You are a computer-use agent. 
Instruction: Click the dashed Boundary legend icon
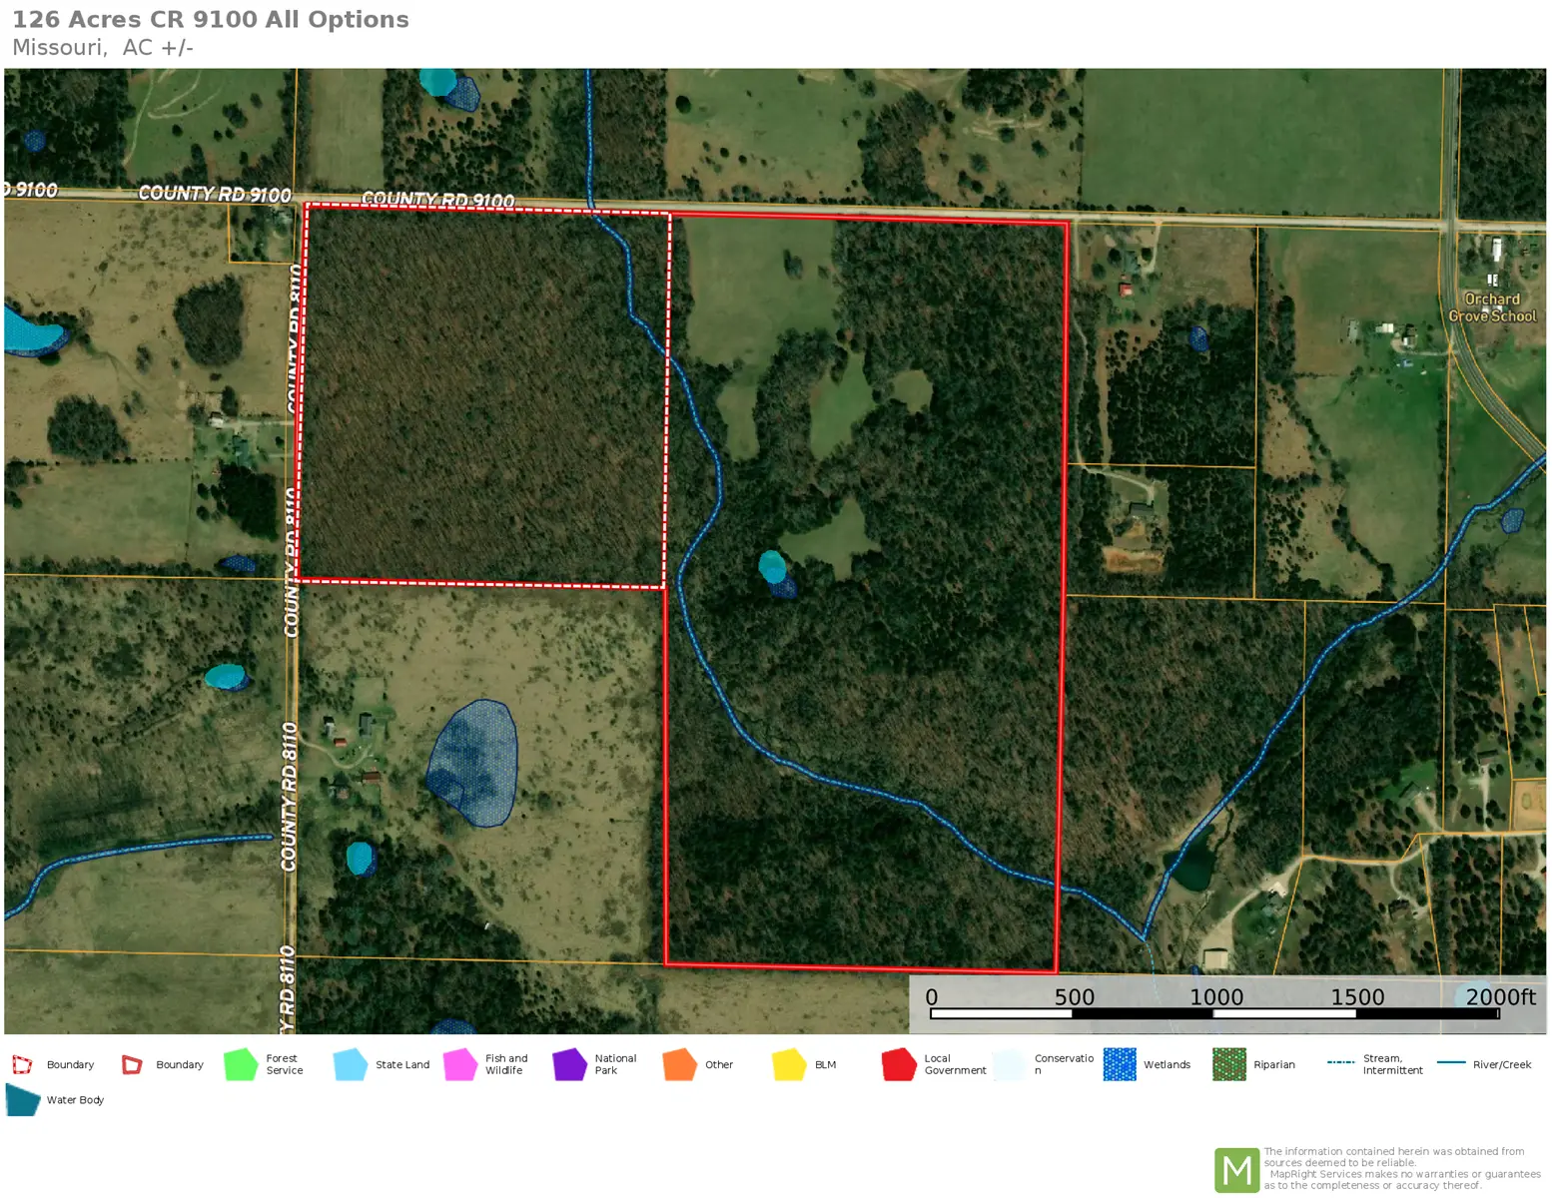[x=22, y=1064]
